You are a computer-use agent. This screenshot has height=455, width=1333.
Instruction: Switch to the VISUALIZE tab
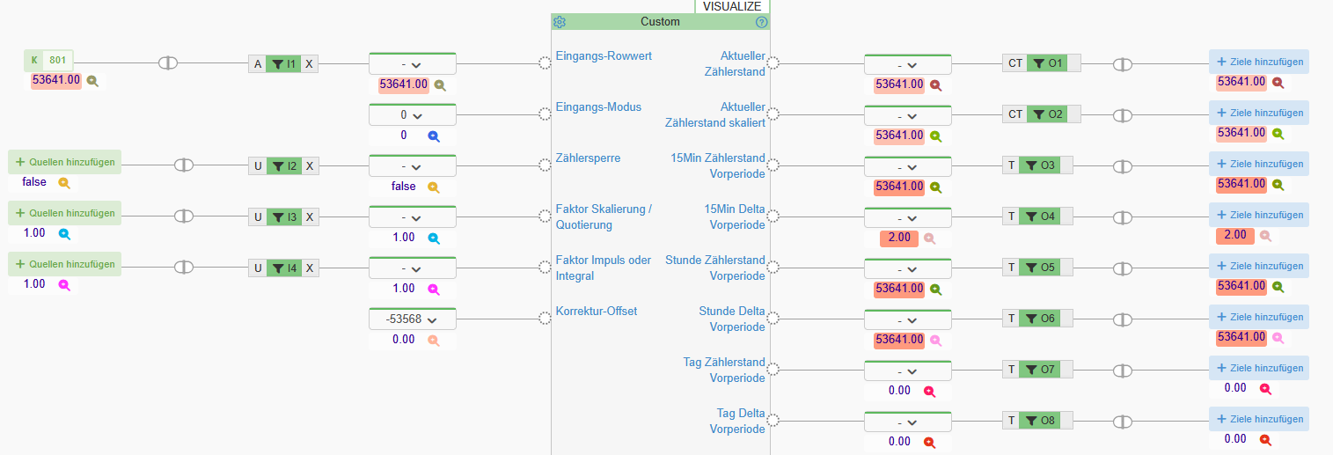(x=732, y=6)
